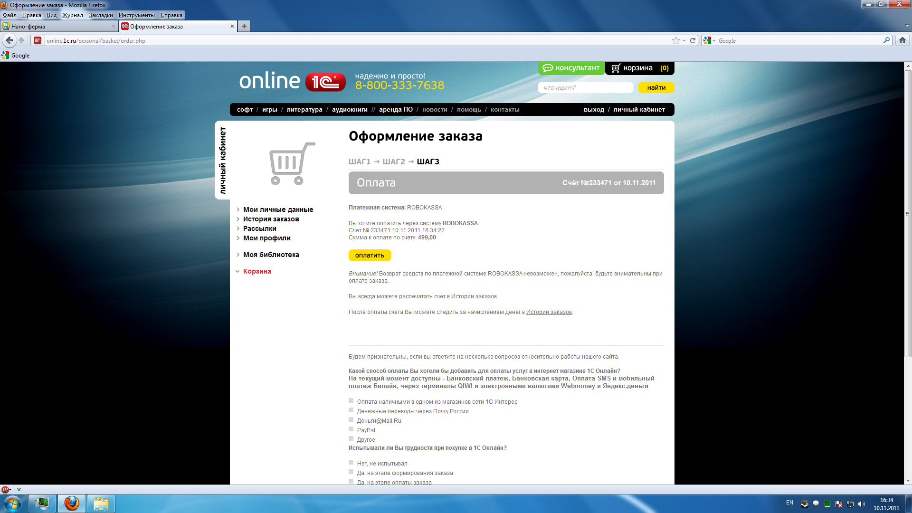The width and height of the screenshot is (912, 513).
Task: Check the PayPal option
Action: [351, 429]
